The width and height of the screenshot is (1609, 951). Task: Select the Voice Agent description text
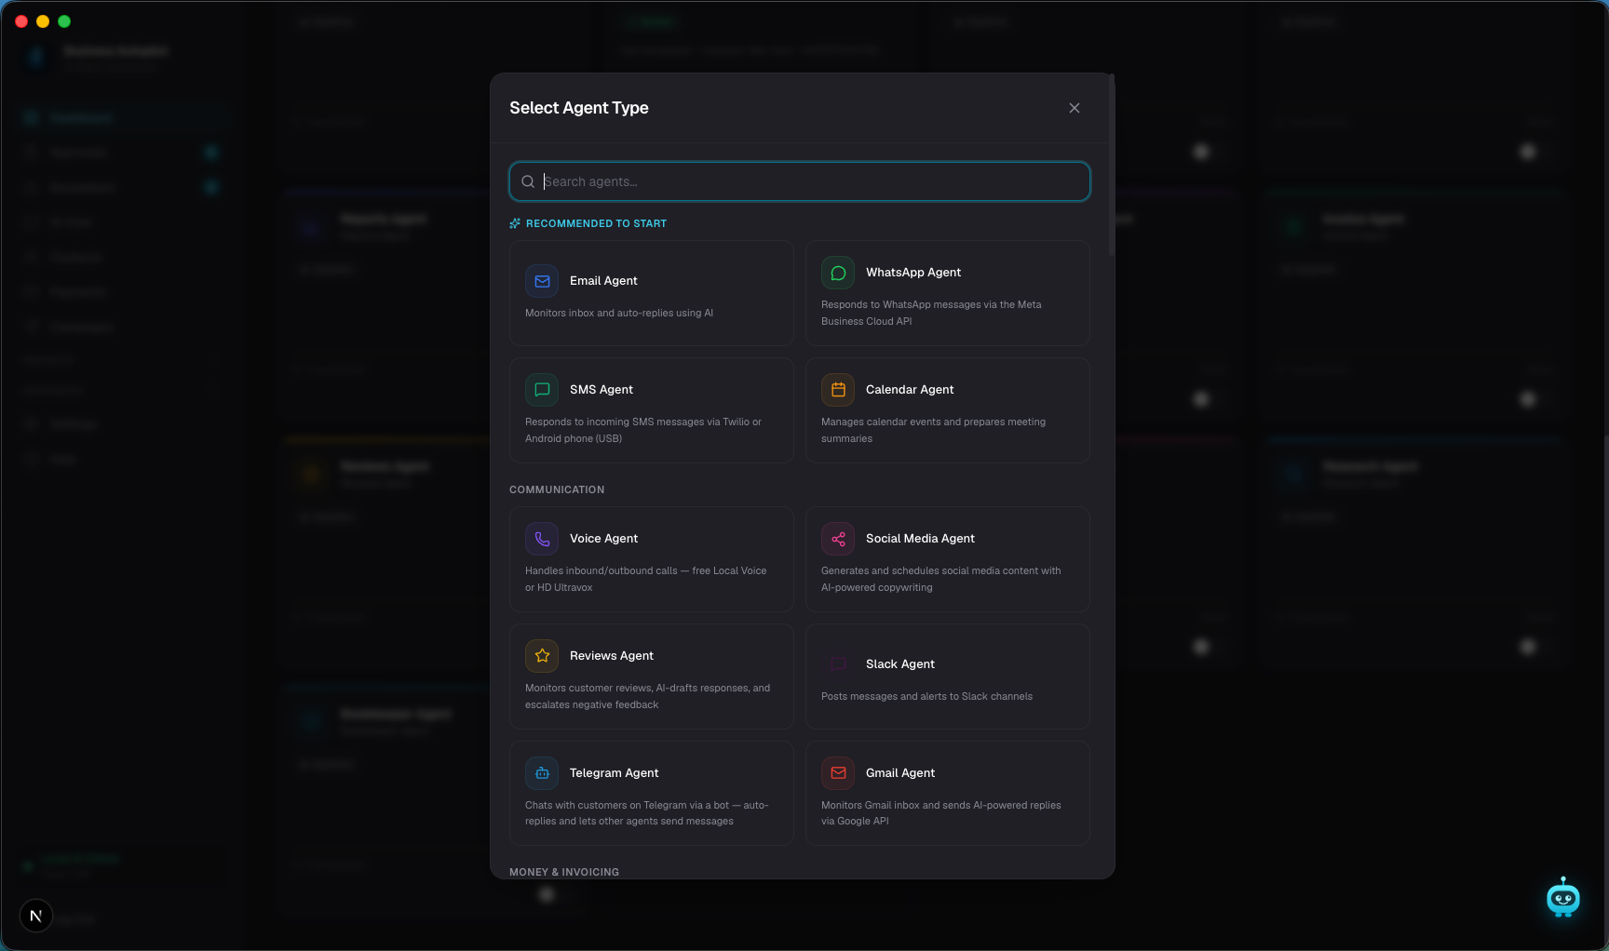tap(646, 579)
